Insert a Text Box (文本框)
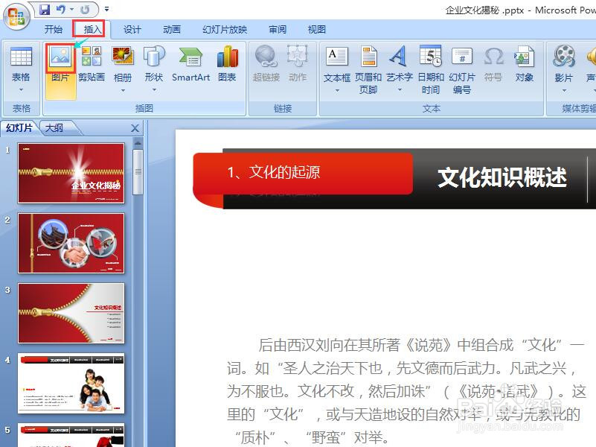The height and width of the screenshot is (447, 596). click(x=337, y=67)
